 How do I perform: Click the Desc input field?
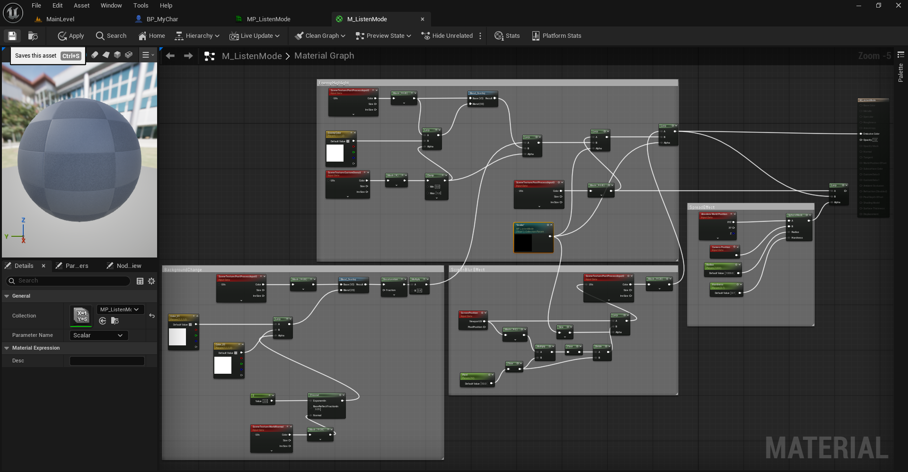tap(107, 361)
